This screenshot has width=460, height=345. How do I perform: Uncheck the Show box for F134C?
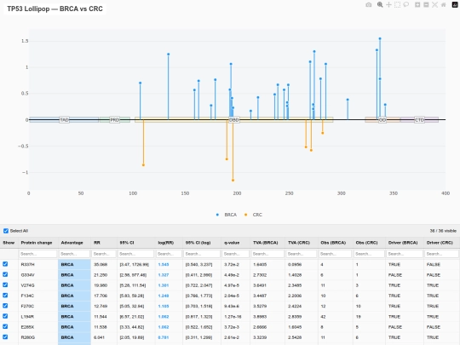click(x=5, y=296)
